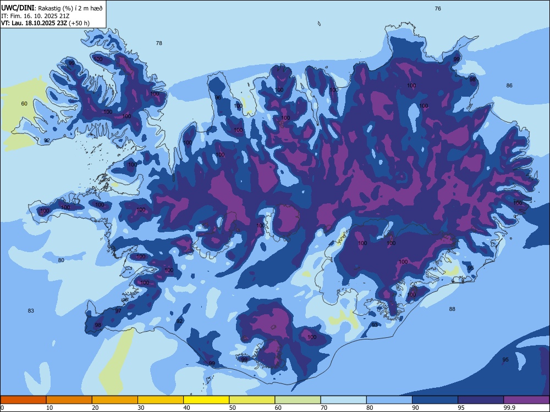
Task: Click the '40' tick label in the legend
Action: coord(186,408)
